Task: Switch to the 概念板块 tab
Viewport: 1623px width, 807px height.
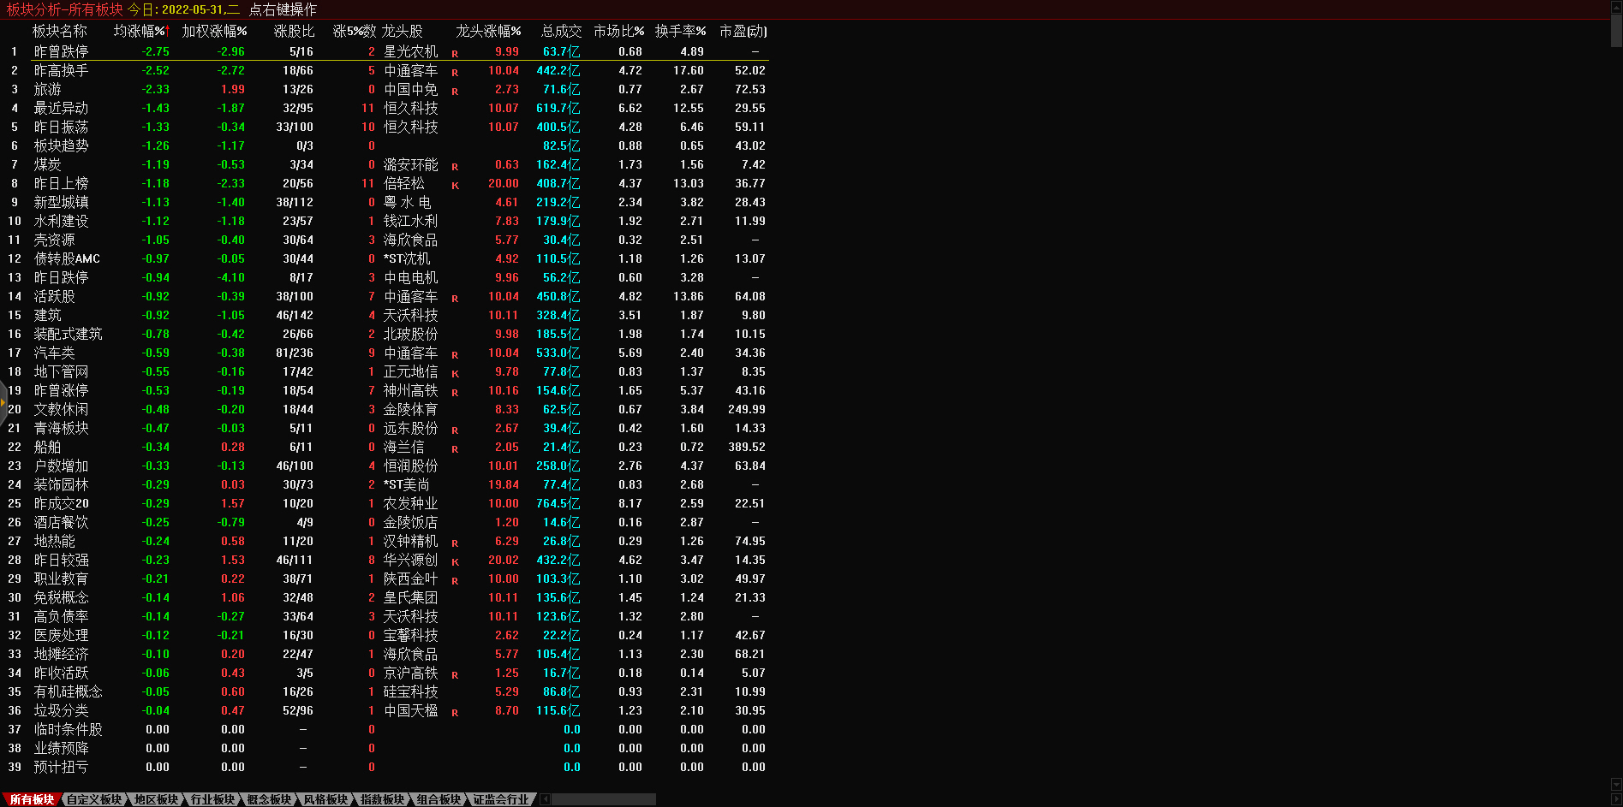Action: pos(269,799)
